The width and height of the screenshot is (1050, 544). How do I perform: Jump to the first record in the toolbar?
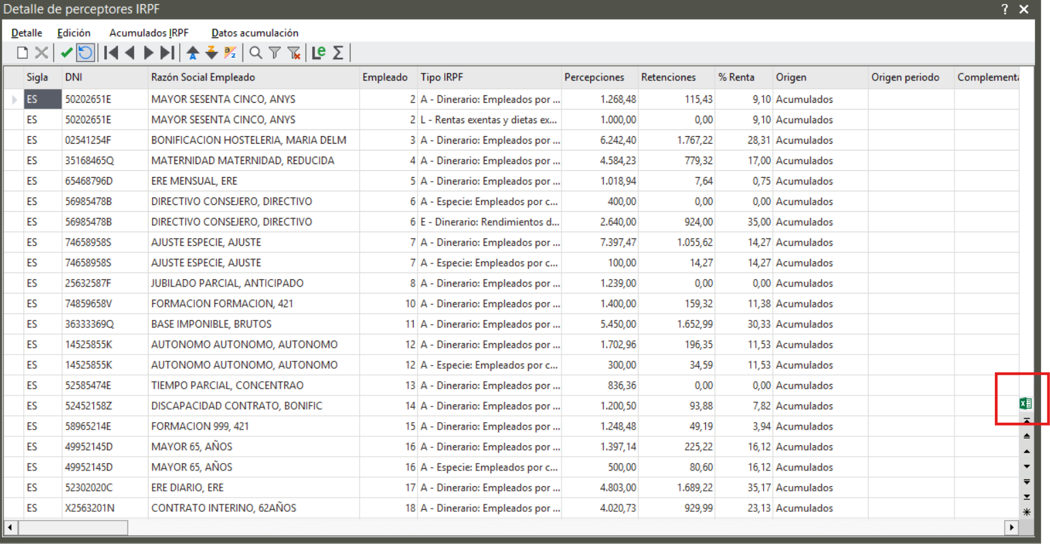tap(111, 52)
